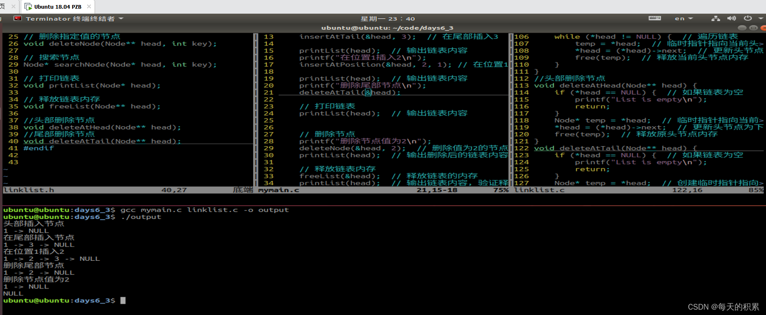Click the mymain.c status line filename
Image resolution: width=766 pixels, height=315 pixels.
pos(278,190)
